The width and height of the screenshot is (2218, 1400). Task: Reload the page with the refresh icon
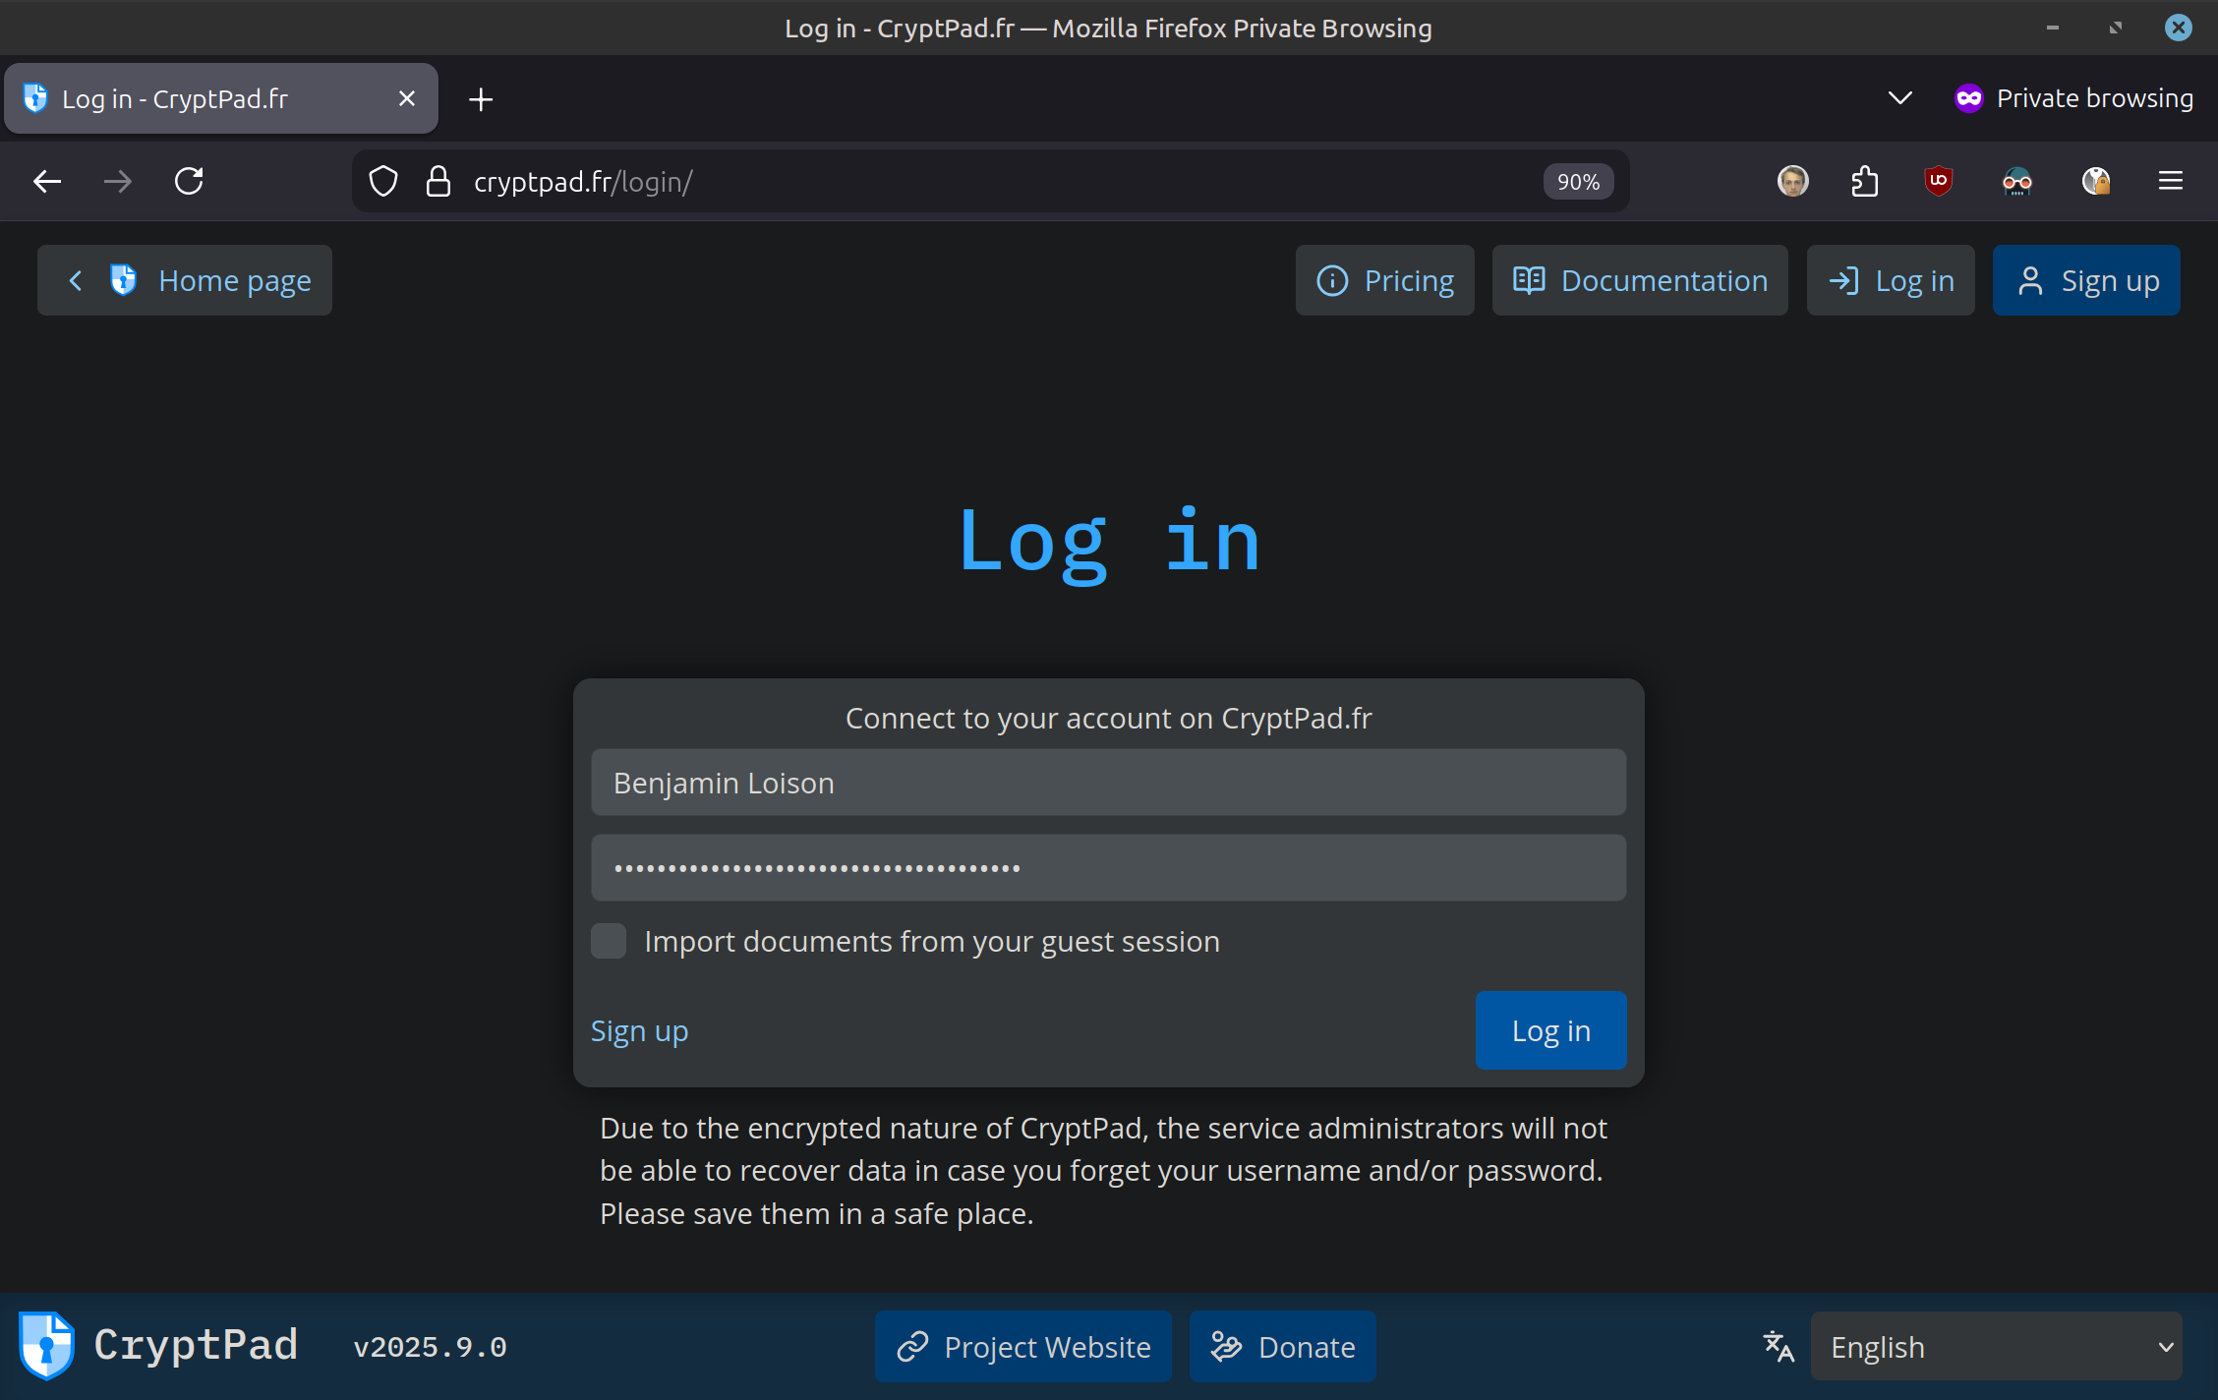coord(189,181)
